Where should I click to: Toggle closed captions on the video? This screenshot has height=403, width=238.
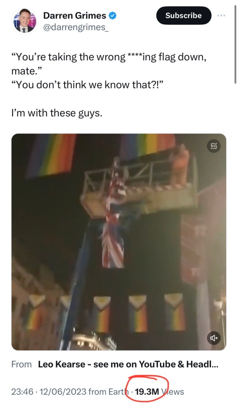pyautogui.click(x=214, y=146)
